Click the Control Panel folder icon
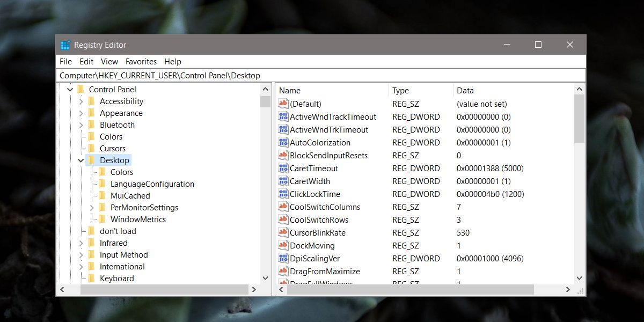Screen dimensions: 644x322 [80, 89]
